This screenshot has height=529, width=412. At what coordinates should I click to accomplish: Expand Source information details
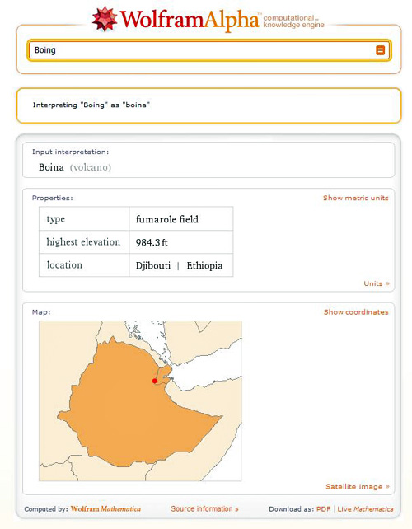pos(204,508)
